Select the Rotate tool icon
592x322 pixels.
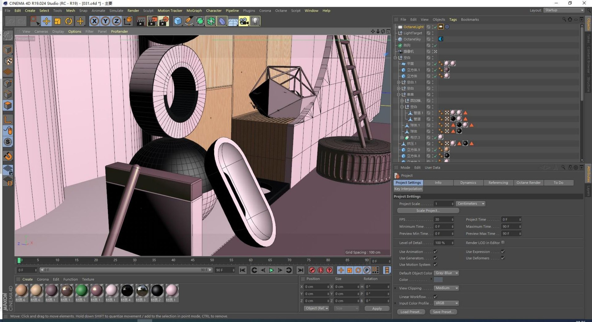[69, 21]
